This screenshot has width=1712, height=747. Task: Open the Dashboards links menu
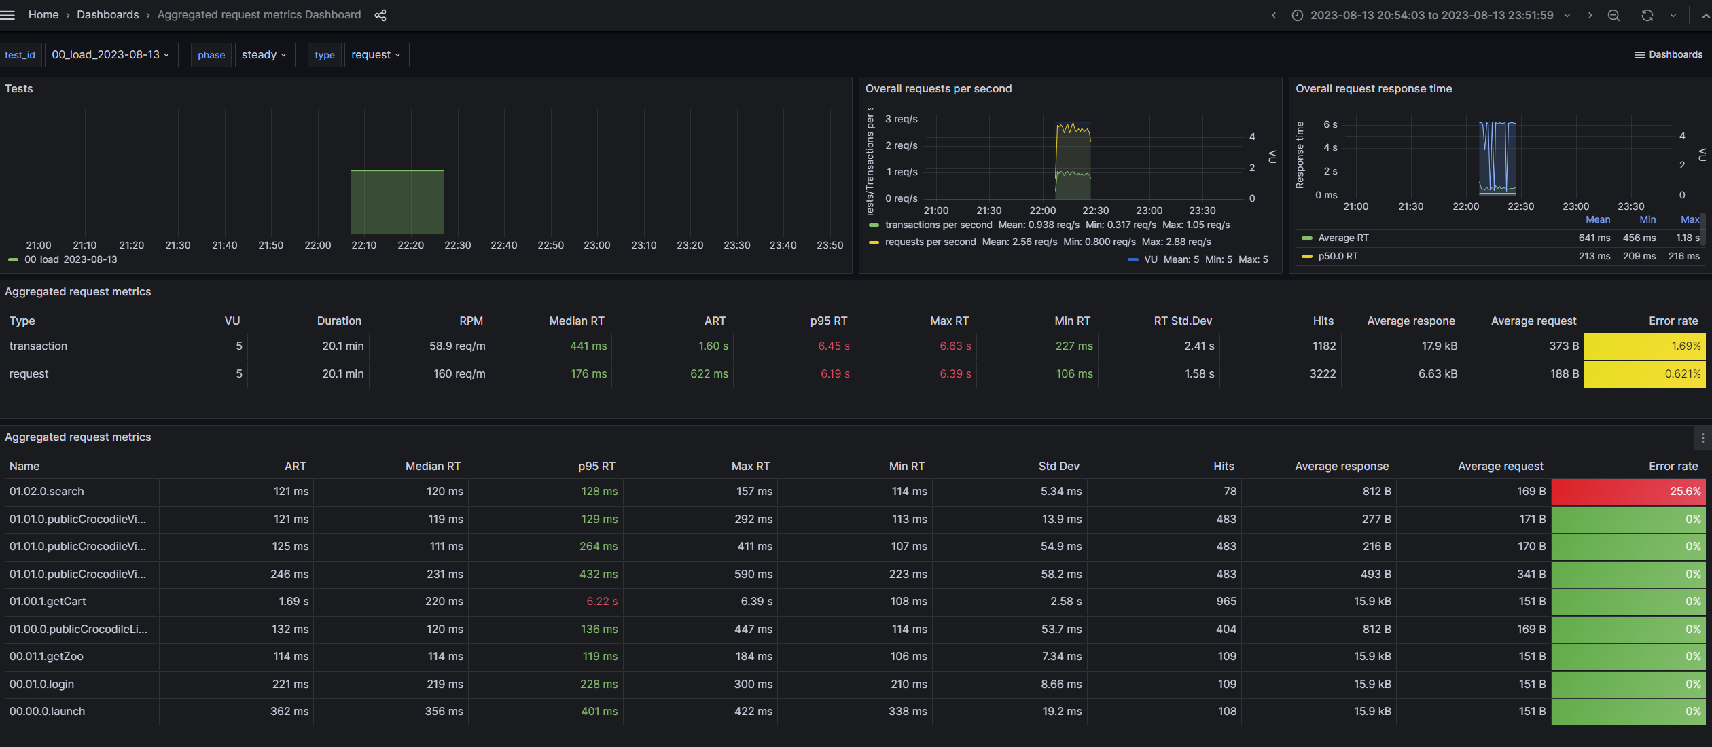pos(1669,54)
